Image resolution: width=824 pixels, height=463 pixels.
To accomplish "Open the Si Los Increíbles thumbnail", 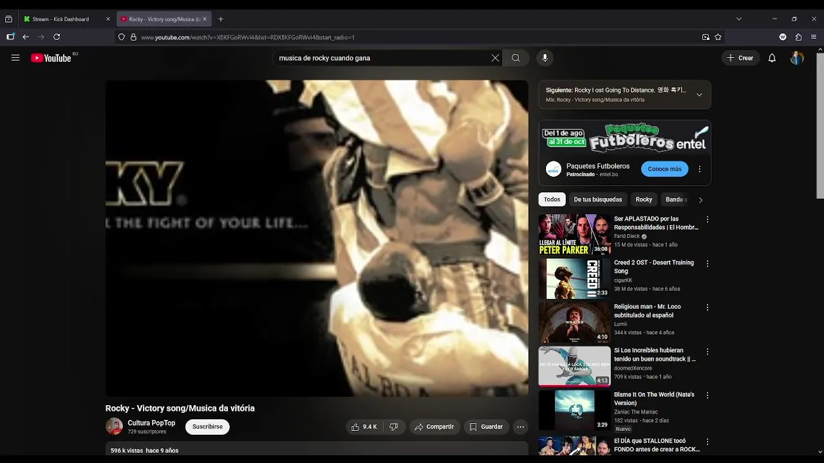I will 575,367.
